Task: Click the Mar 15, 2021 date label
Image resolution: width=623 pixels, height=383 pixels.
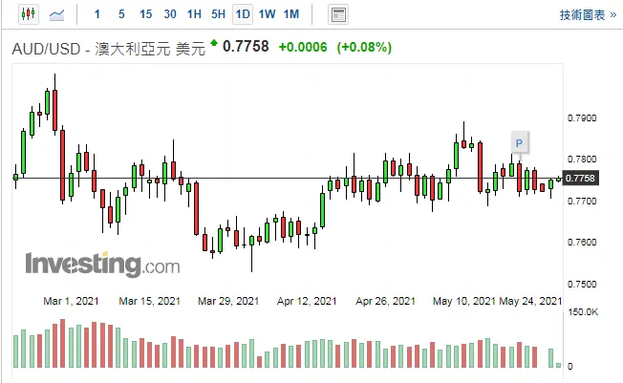Action: click(x=149, y=301)
